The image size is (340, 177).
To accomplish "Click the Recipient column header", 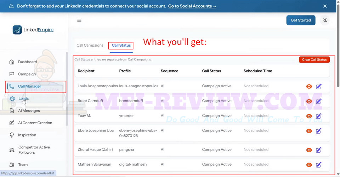I will (86, 71).
